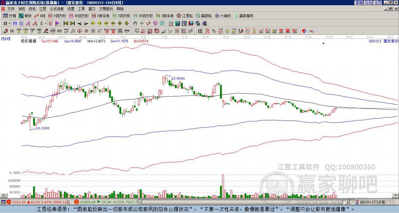Click the 建发股份 stock name label
Viewport: 399px width, 213px height.
pos(390,41)
